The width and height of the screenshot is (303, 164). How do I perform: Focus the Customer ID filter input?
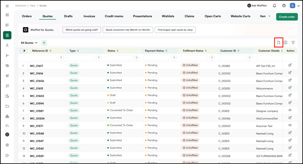(x=232, y=58)
